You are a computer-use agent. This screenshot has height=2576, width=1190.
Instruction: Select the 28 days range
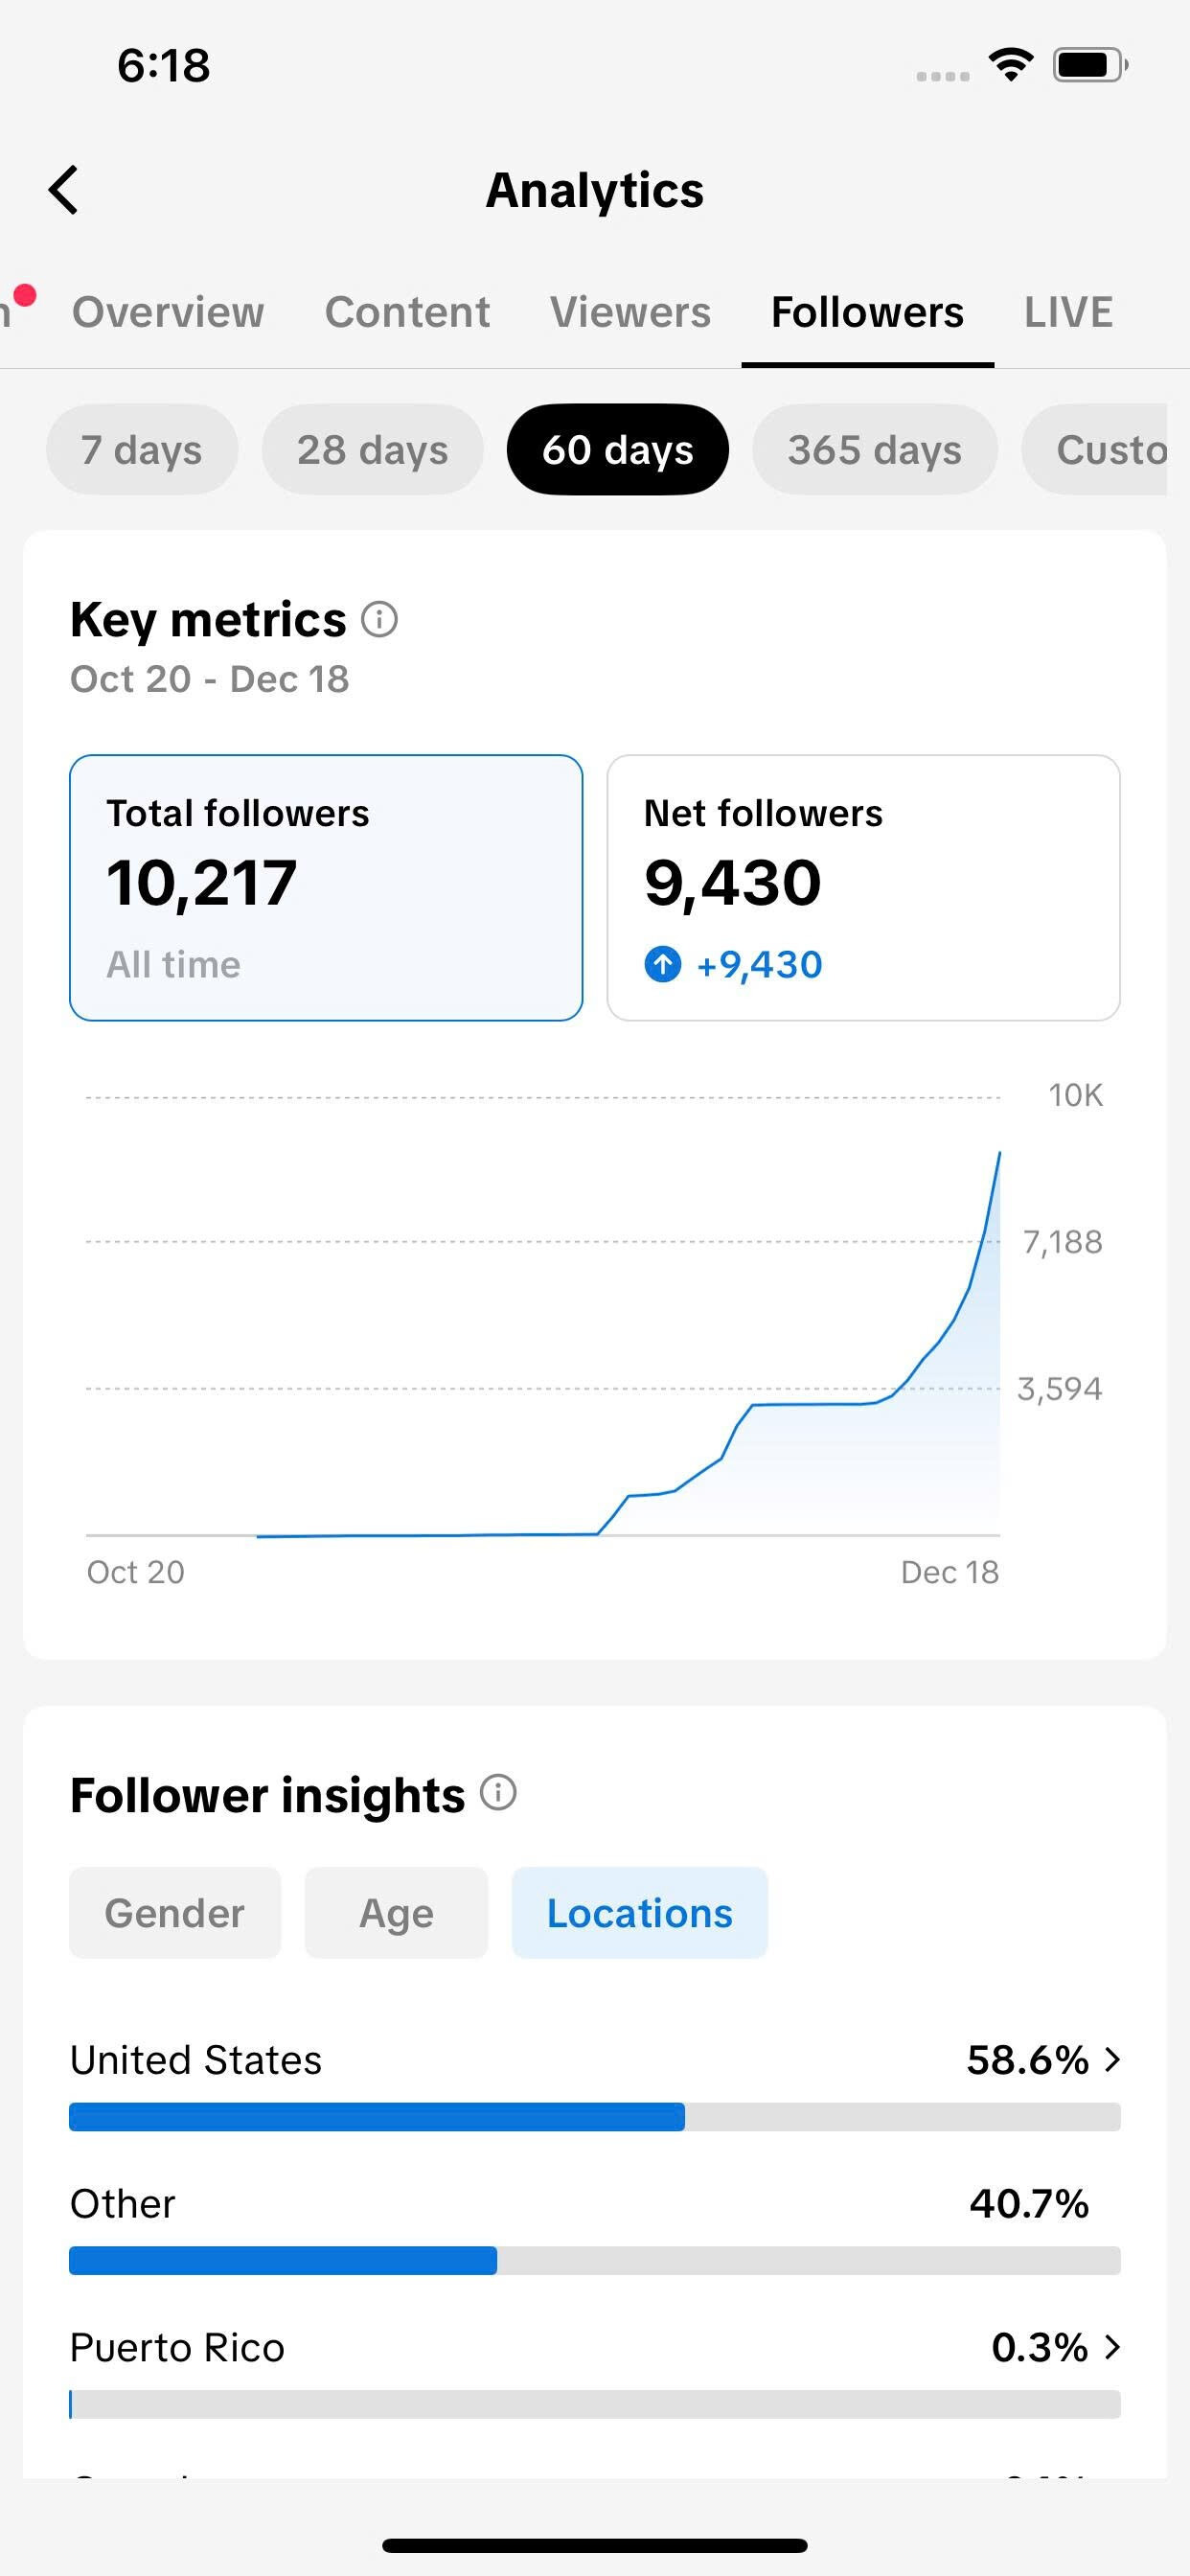tap(372, 450)
